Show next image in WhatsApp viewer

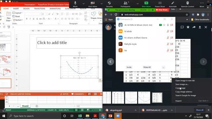(x=203, y=62)
